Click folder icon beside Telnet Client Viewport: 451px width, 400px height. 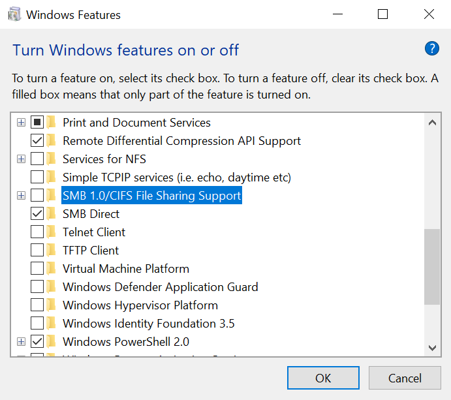tap(51, 232)
